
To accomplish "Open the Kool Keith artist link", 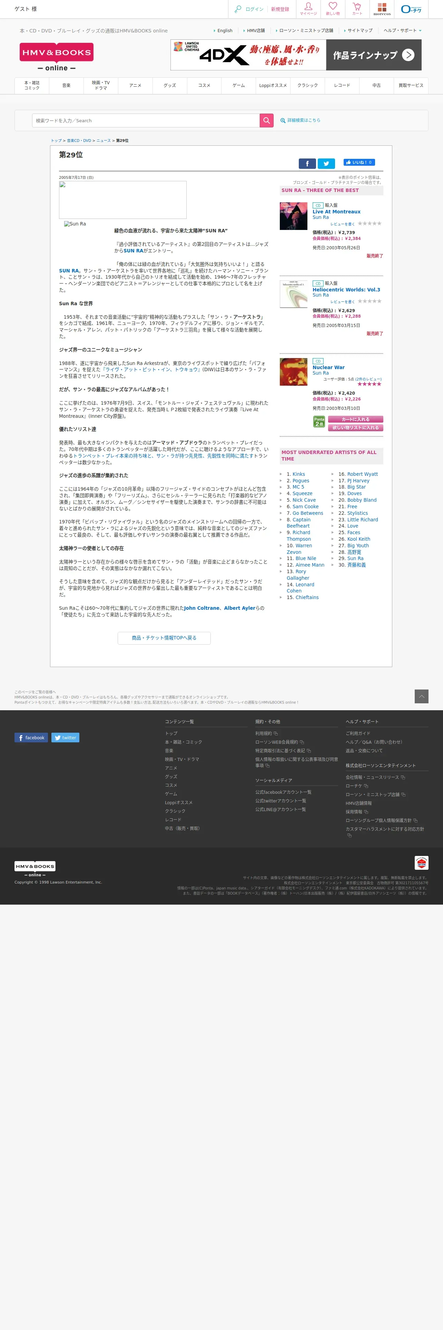I will point(358,539).
